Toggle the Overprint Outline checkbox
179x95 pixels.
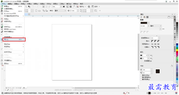tap(141, 79)
